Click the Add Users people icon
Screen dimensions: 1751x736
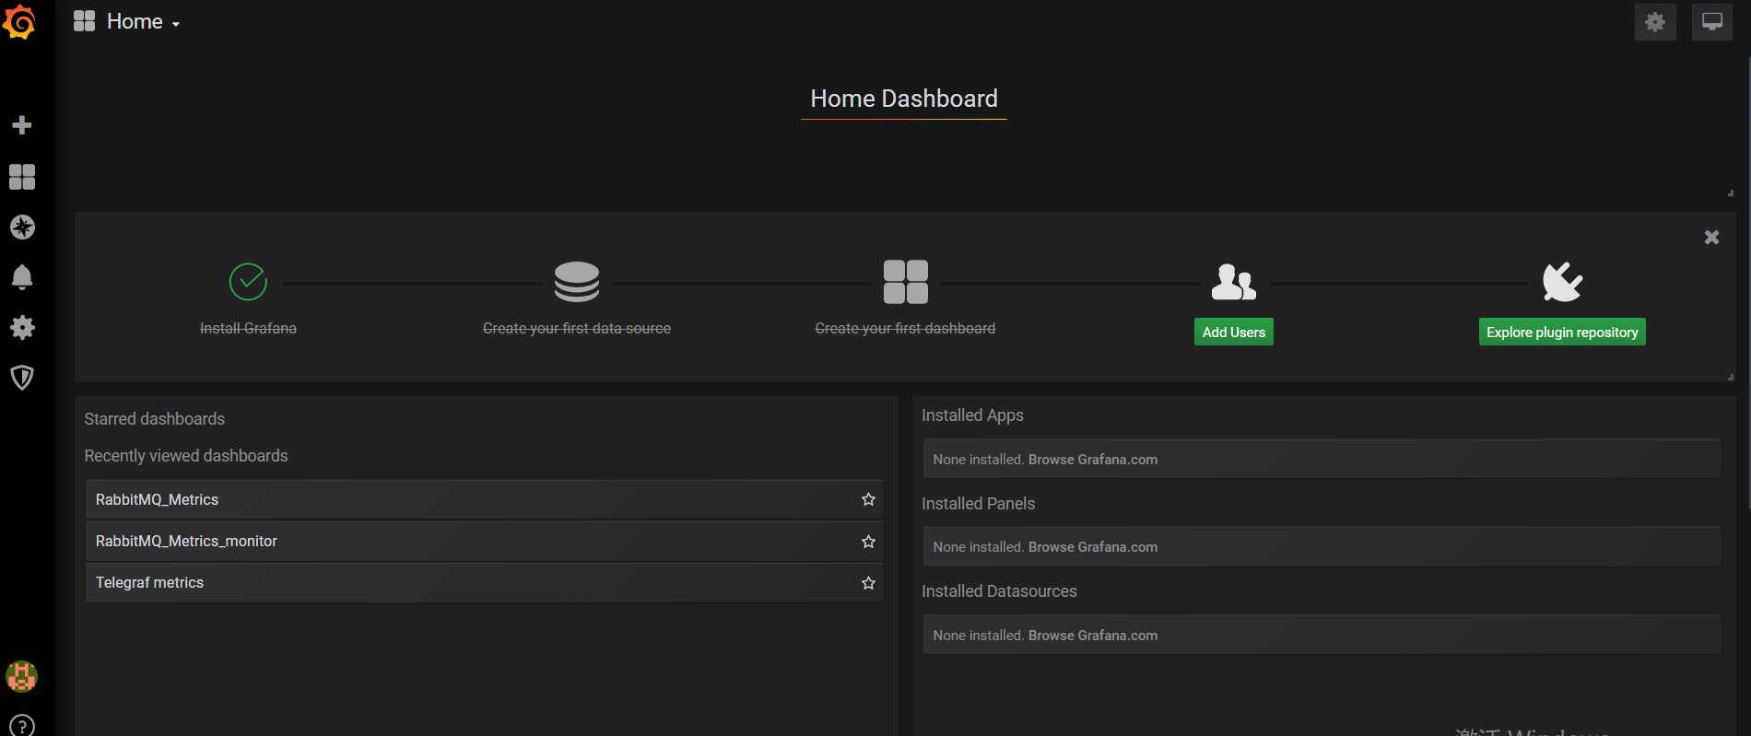point(1233,282)
